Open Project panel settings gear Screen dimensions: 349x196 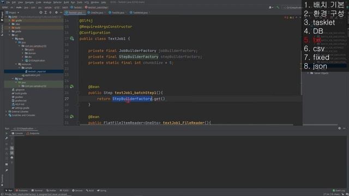56,13
